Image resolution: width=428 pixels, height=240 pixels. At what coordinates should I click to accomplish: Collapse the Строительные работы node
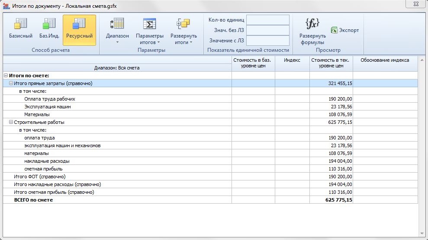[x=11, y=122]
